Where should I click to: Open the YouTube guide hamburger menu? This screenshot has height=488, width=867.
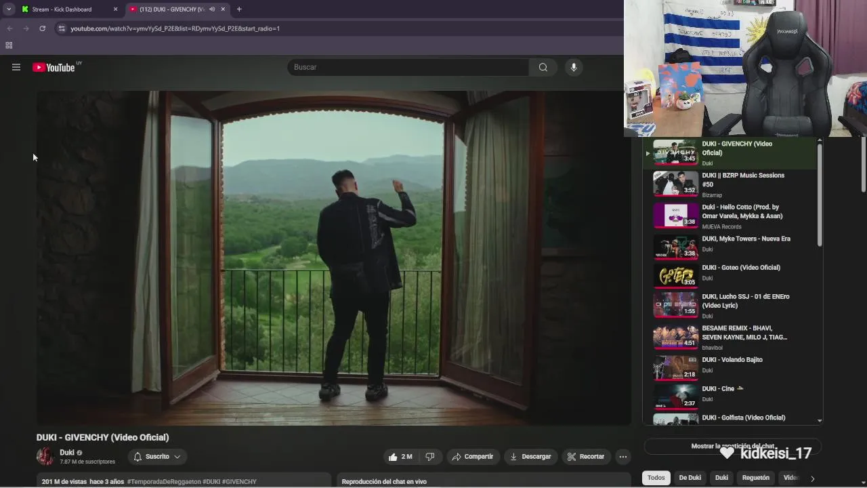[16, 67]
